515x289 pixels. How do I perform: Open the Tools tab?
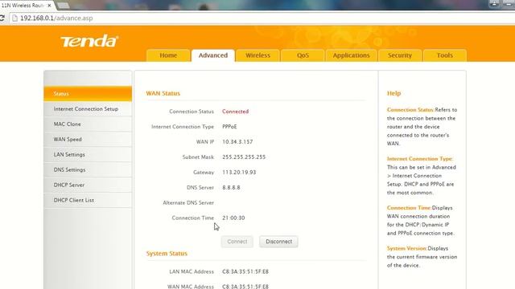[445, 55]
